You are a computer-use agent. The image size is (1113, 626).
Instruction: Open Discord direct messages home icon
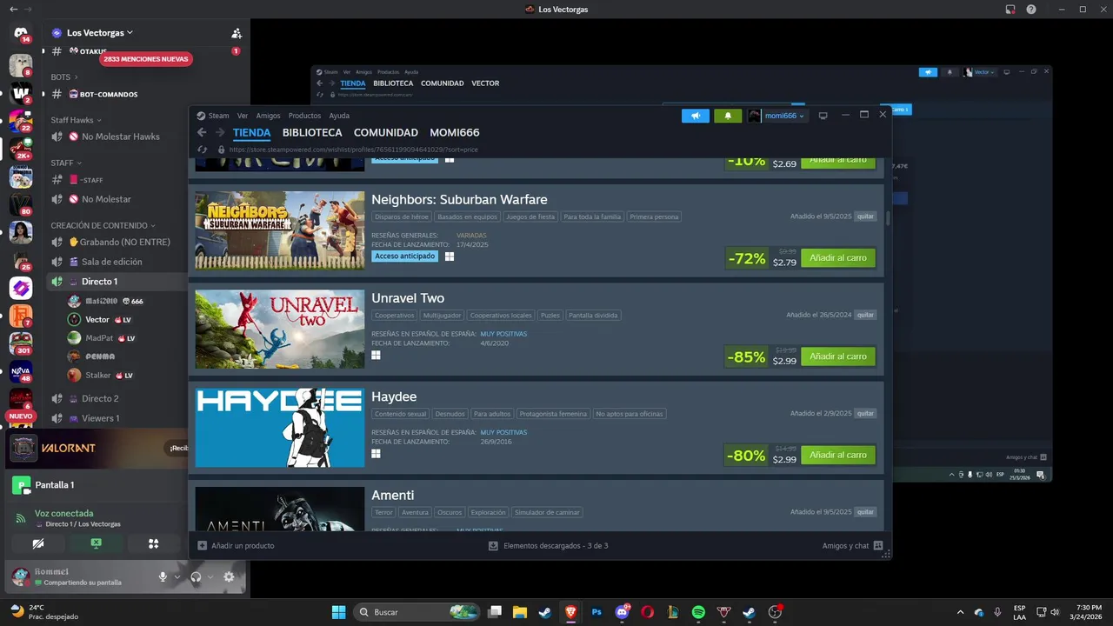tap(20, 33)
